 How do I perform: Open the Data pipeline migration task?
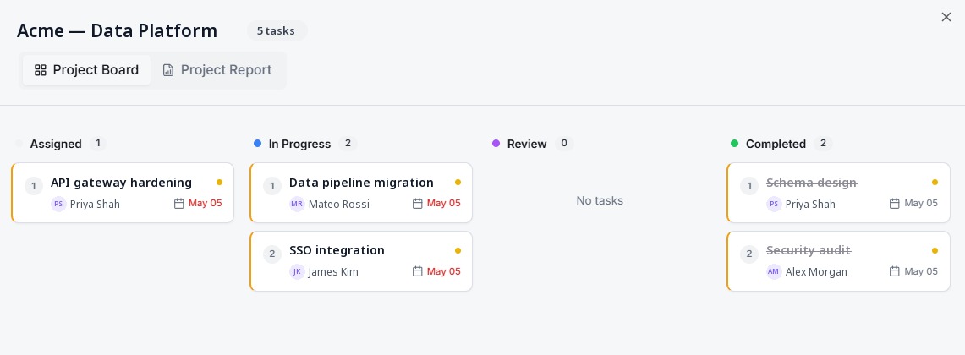point(361,193)
